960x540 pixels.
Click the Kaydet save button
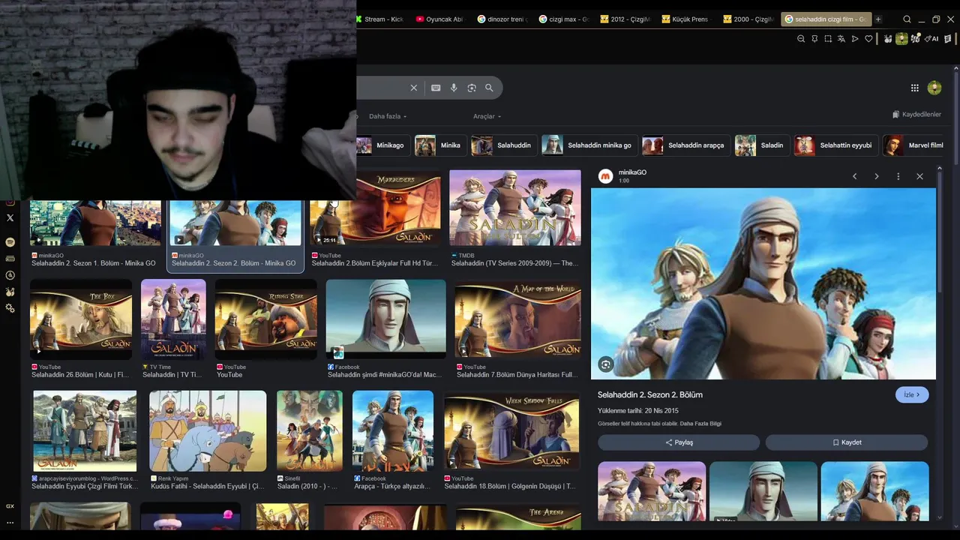click(x=847, y=442)
